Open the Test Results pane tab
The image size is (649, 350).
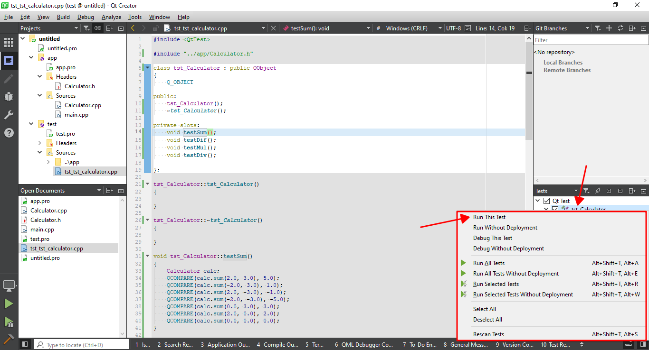pos(555,345)
